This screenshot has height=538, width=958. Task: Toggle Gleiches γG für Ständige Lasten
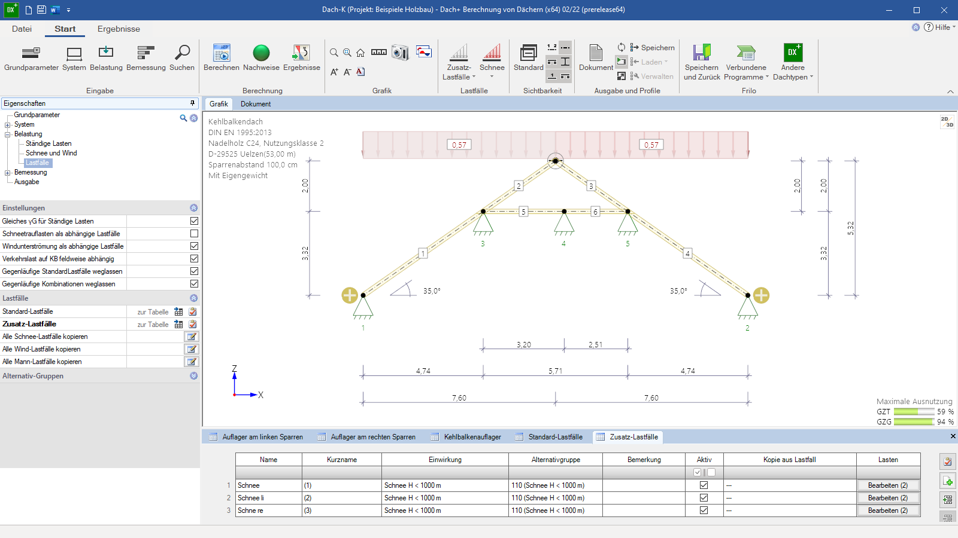(x=194, y=221)
